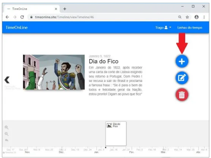Select the Dia do Fico timeline marker
The width and height of the screenshot is (211, 158).
[x=116, y=133]
